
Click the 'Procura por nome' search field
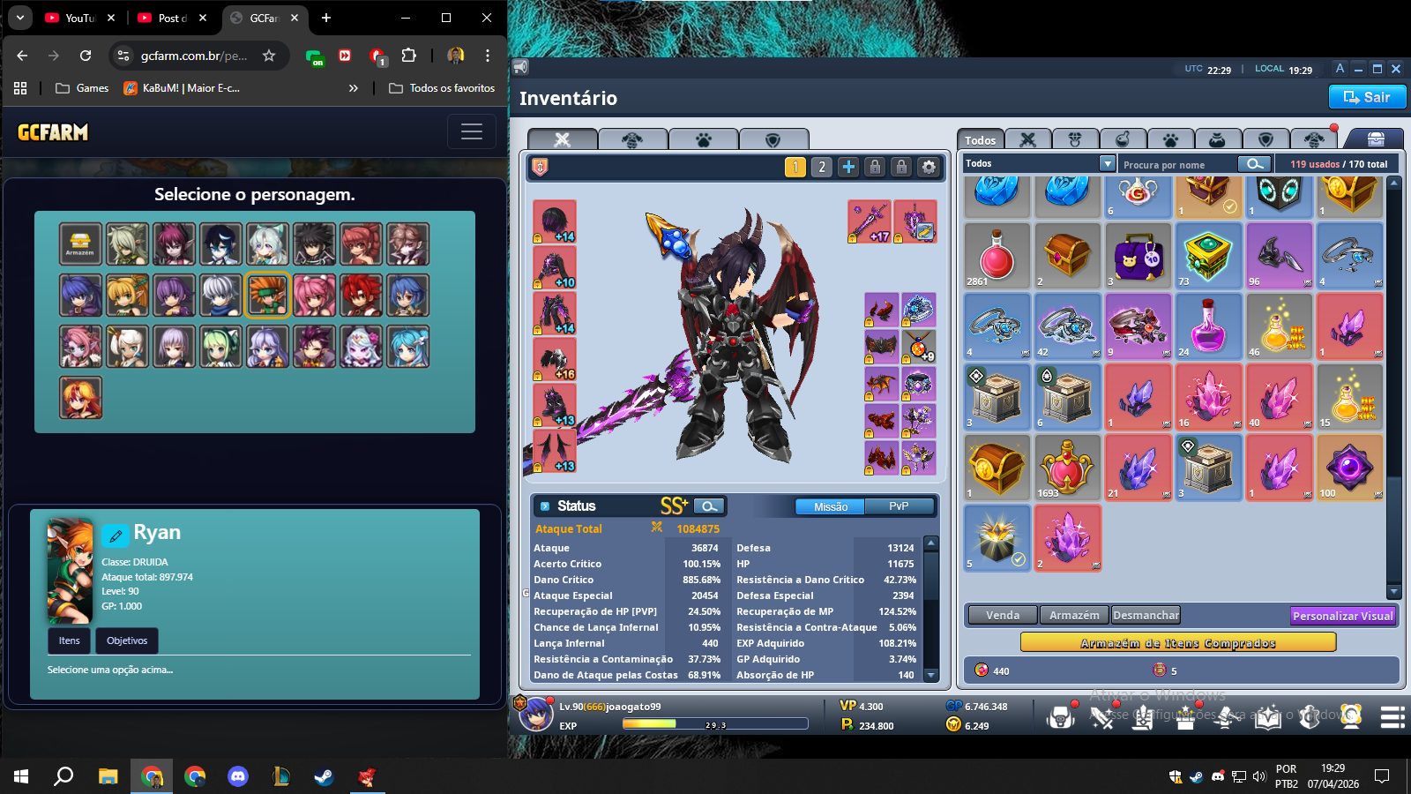[1178, 164]
